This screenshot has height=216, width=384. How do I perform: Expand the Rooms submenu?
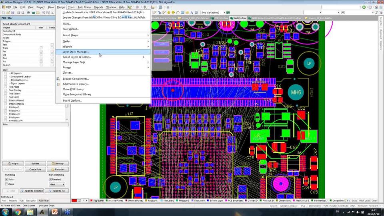click(x=103, y=67)
